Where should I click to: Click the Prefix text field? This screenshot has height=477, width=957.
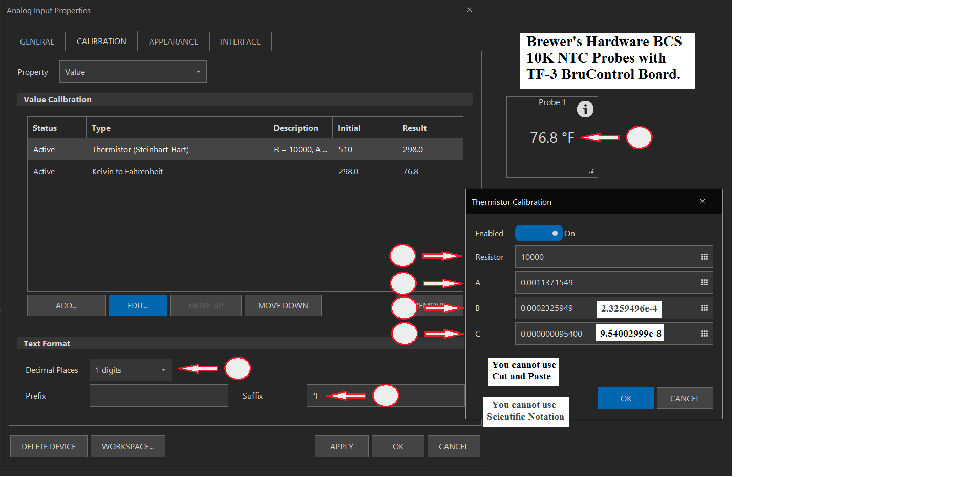159,396
